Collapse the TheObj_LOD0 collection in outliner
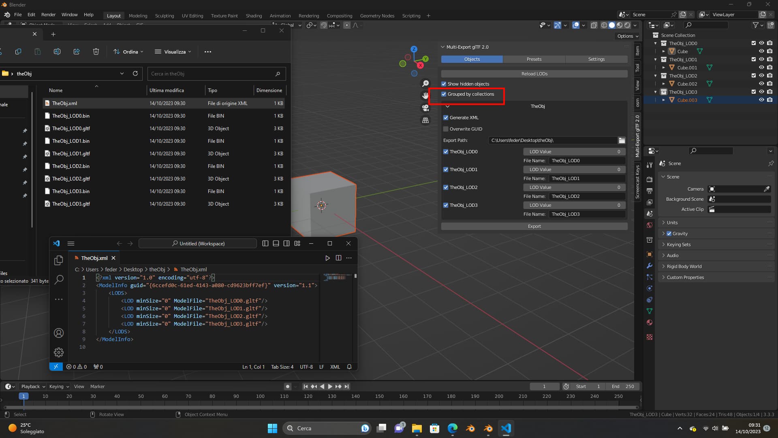The height and width of the screenshot is (438, 778). coord(656,43)
